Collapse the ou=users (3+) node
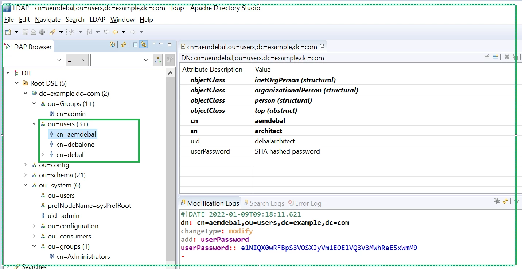 34,124
